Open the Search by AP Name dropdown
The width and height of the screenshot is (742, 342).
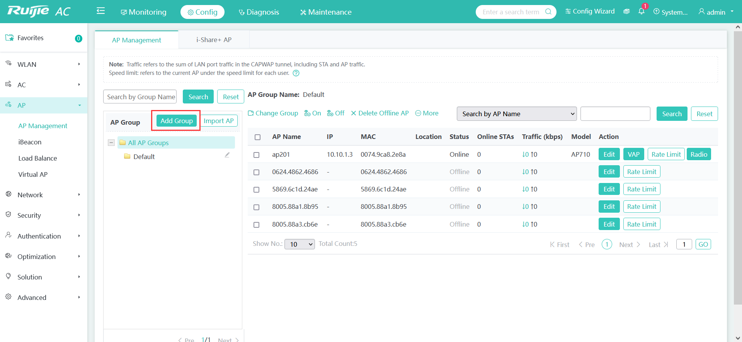(x=516, y=114)
